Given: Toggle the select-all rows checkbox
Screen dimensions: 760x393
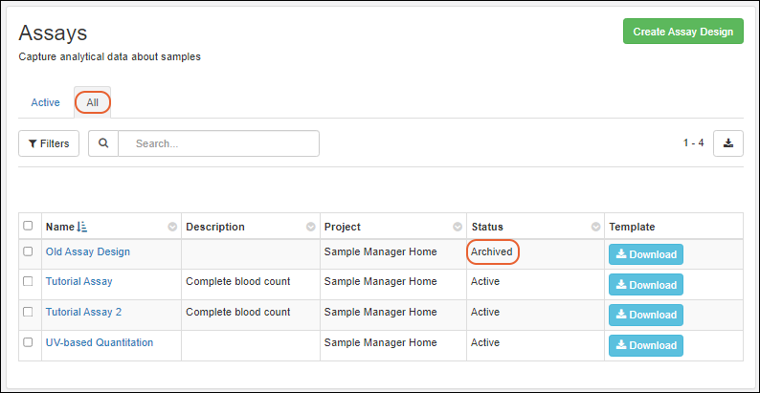Looking at the screenshot, I should (28, 227).
